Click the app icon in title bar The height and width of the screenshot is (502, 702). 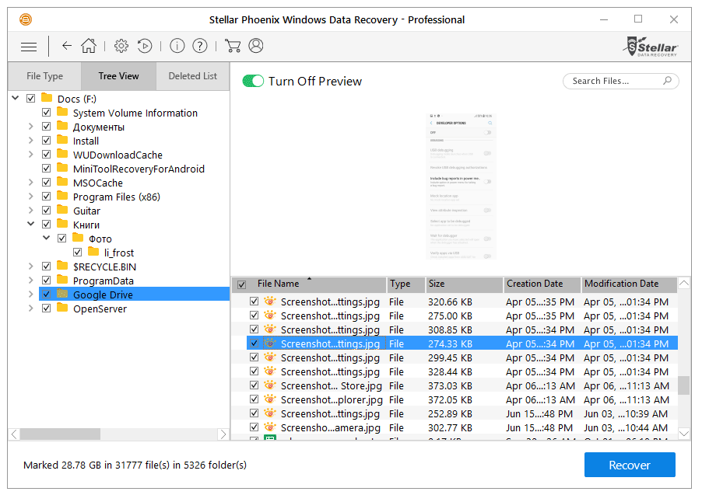click(26, 19)
